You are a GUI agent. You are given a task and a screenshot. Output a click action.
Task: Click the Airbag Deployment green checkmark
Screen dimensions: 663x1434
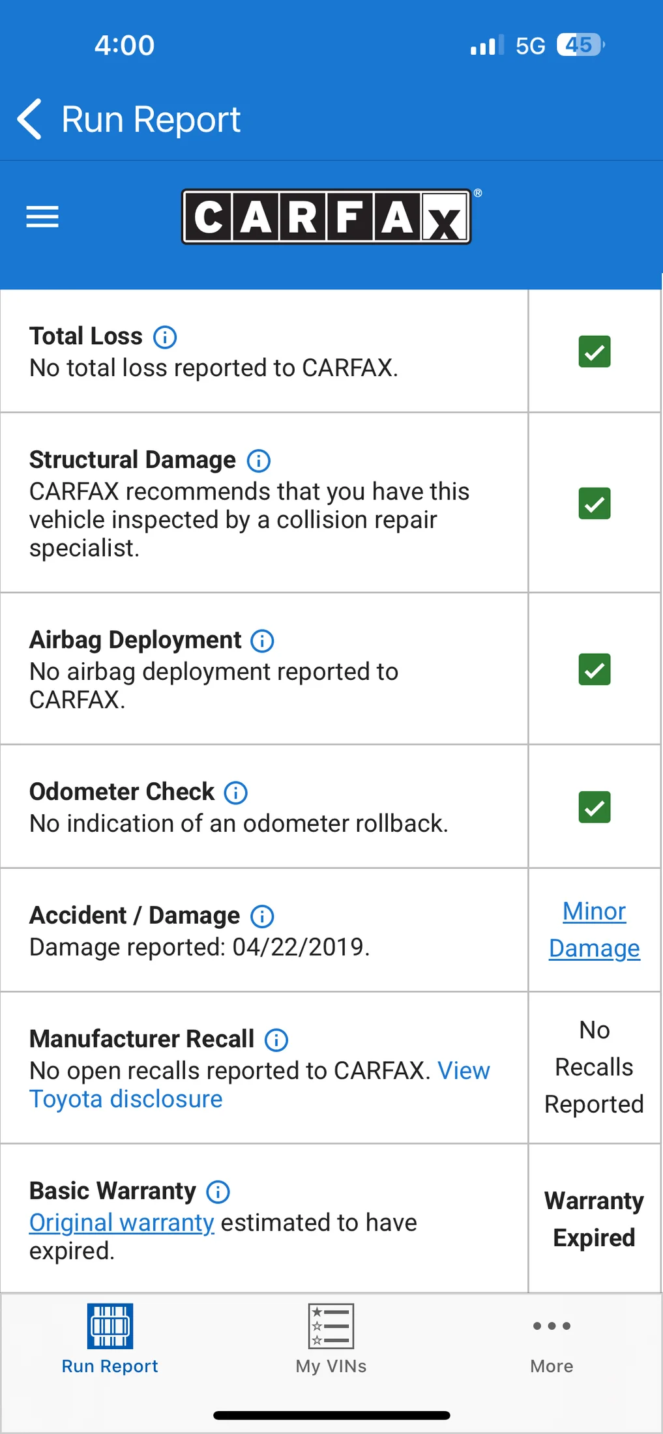click(595, 669)
